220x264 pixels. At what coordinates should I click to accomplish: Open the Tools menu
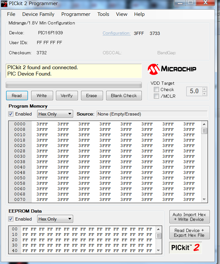click(x=103, y=14)
